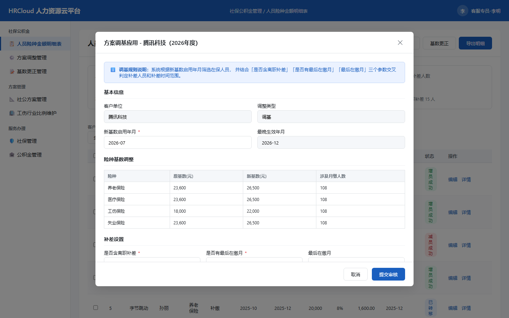Click 医疗保险 row in 险种 table
The image size is (509, 318).
pyautogui.click(x=255, y=199)
